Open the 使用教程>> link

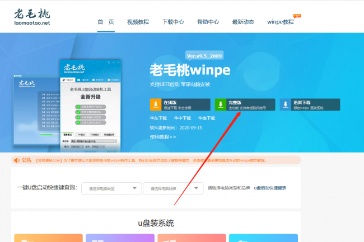163,137
